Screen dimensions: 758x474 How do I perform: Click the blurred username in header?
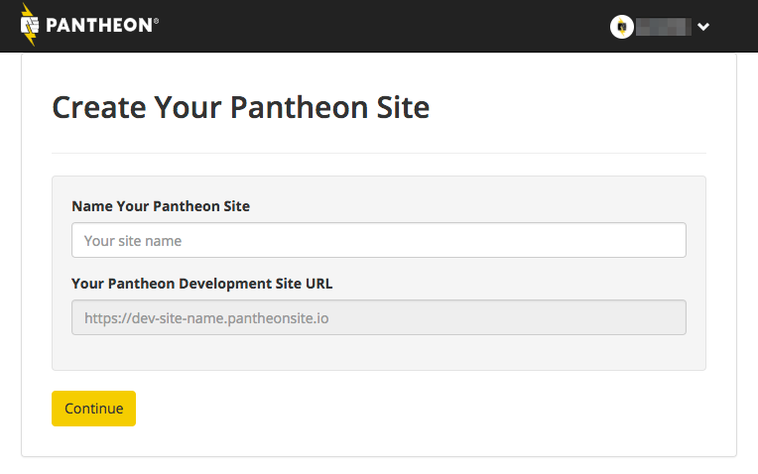pos(663,27)
